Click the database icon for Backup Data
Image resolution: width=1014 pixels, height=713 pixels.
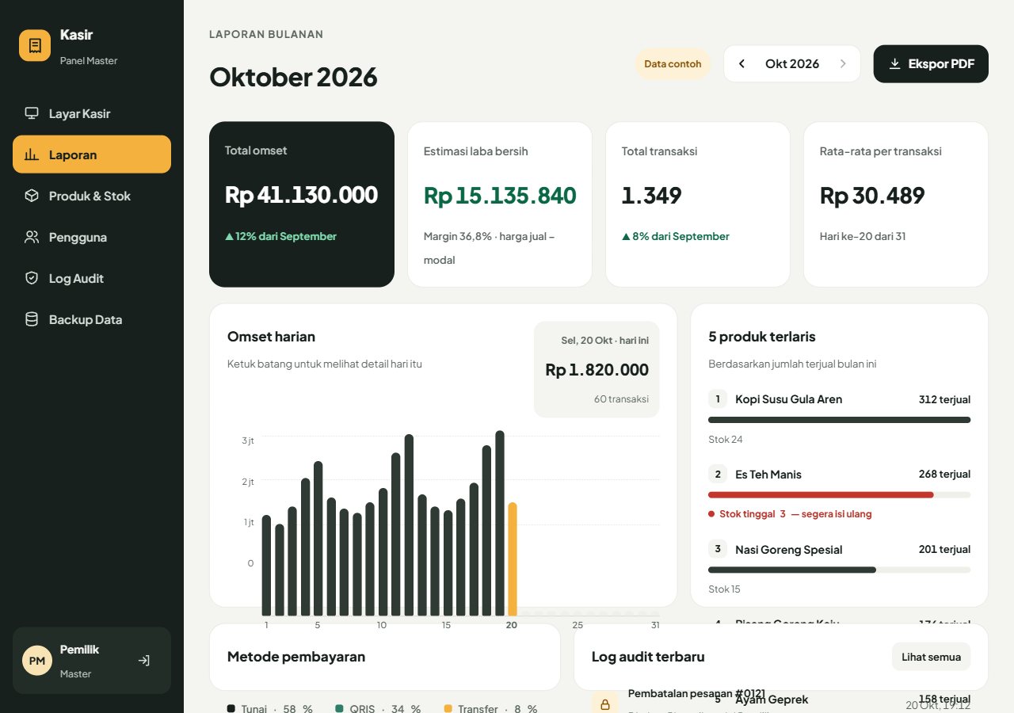pyautogui.click(x=32, y=319)
